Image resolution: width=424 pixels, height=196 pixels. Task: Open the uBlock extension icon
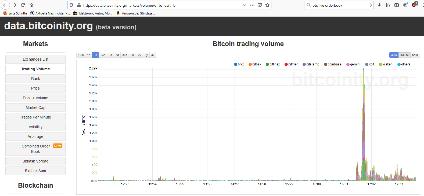pos(414,5)
